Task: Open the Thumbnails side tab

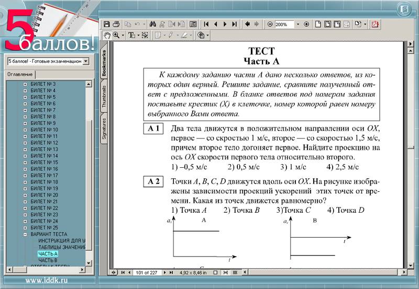Action: click(x=104, y=96)
